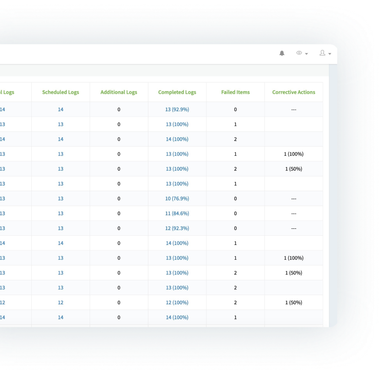Open the 13 (92.9%) completed logs link

point(177,109)
